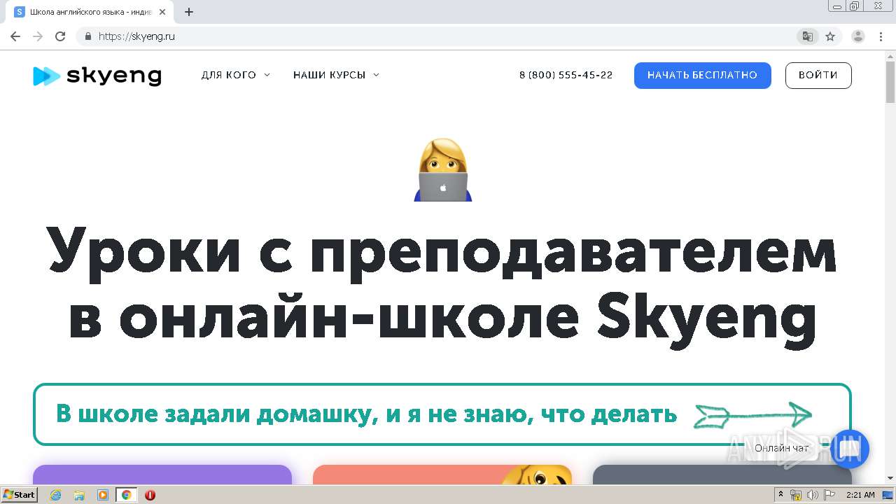Open Windows Start menu
This screenshot has height=504, width=896.
click(x=19, y=495)
